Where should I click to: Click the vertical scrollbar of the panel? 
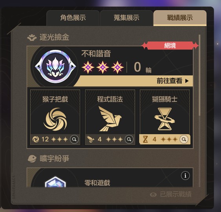pos(199,75)
